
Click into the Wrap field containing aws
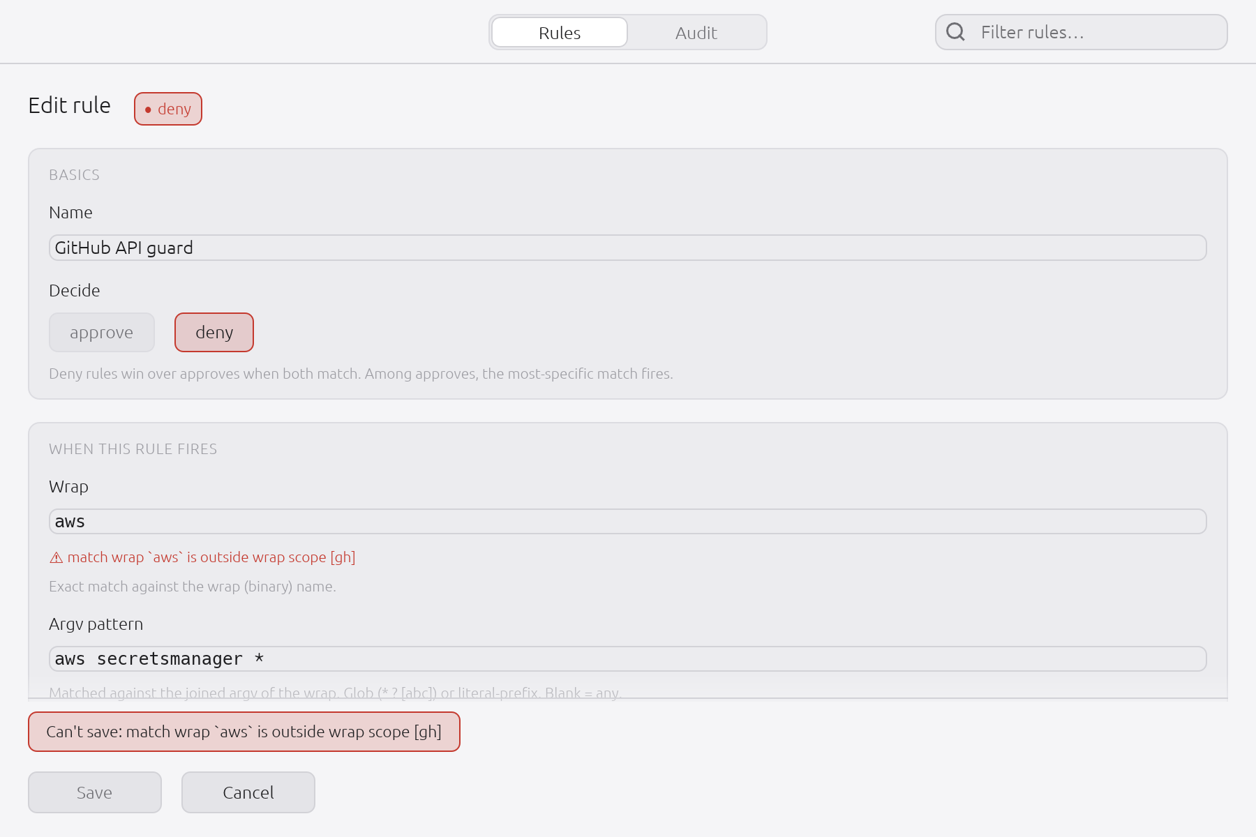[627, 522]
